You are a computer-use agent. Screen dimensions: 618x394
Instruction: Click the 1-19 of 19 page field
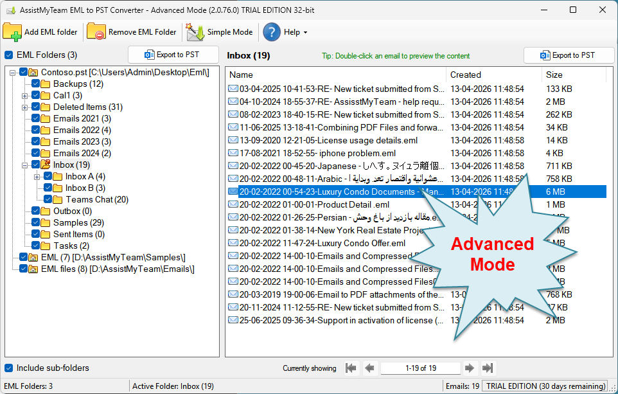tap(420, 368)
